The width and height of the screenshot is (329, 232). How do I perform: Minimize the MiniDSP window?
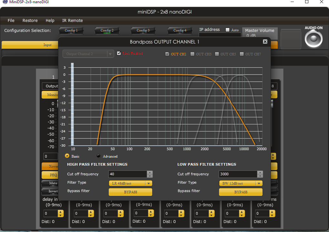[x=292, y=2]
